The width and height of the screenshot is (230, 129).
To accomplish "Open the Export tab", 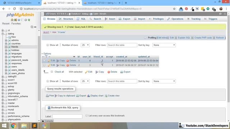I will click(x=125, y=19).
